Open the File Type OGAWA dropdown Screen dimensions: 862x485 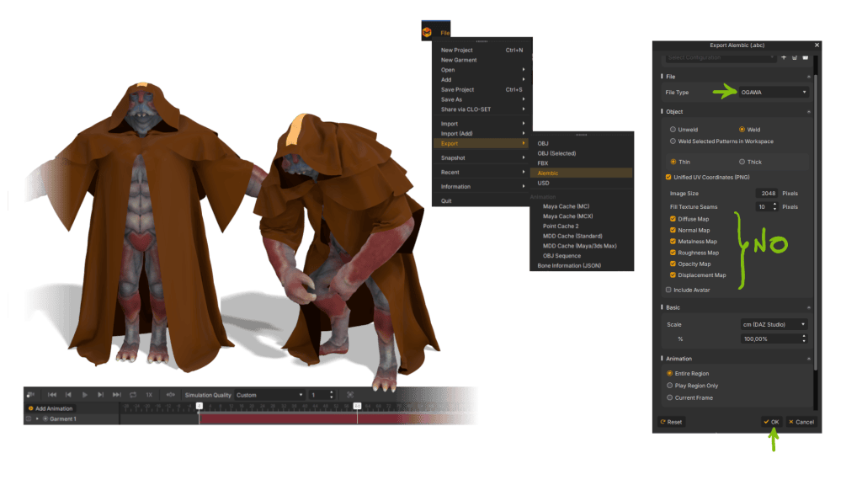[x=774, y=93]
